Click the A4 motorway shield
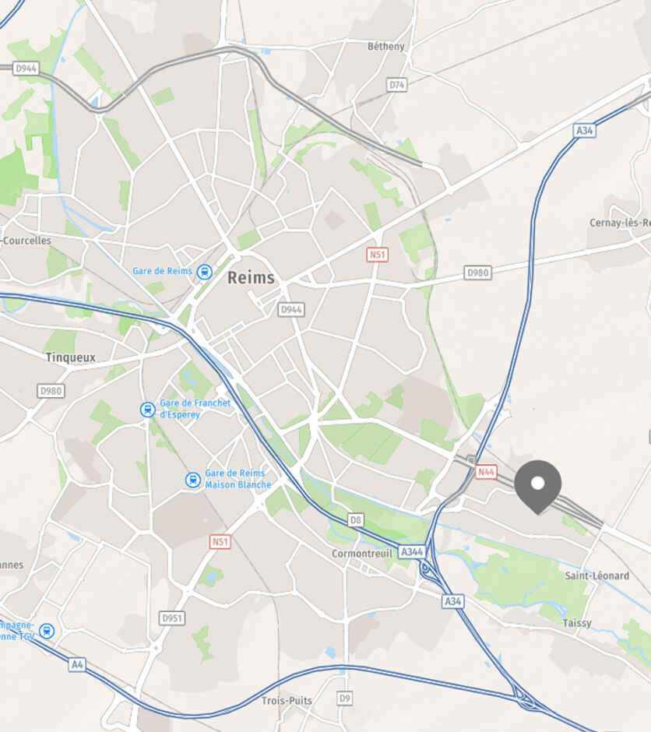This screenshot has width=651, height=732. (x=77, y=664)
